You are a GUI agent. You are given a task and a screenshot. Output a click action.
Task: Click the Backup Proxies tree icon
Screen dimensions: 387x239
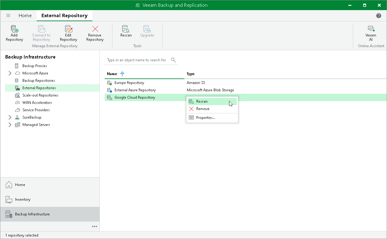click(17, 66)
